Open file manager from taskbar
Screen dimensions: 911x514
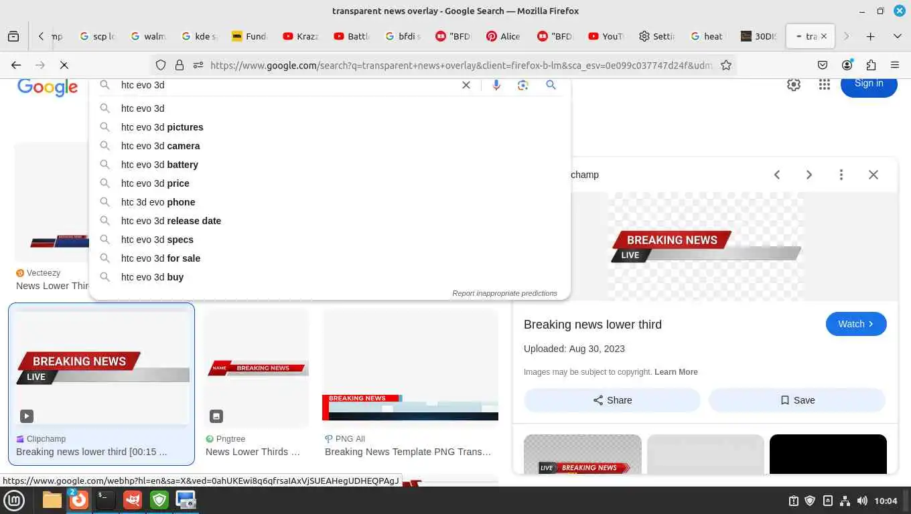click(52, 500)
